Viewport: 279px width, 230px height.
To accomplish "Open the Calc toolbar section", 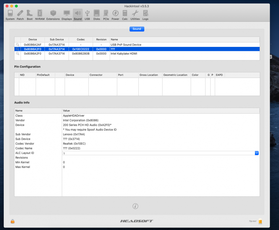I will tap(125, 15).
